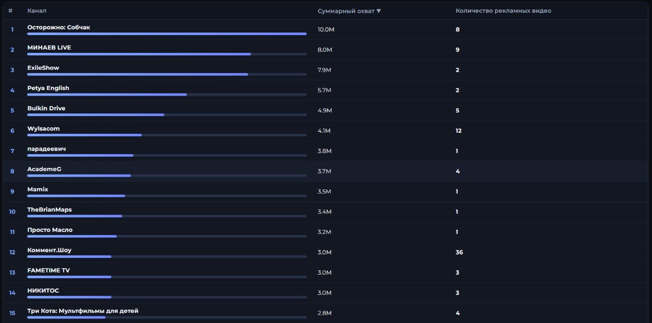This screenshot has width=652, height=323.
Task: Click the reach bar under парадеевич
Action: (x=80, y=156)
